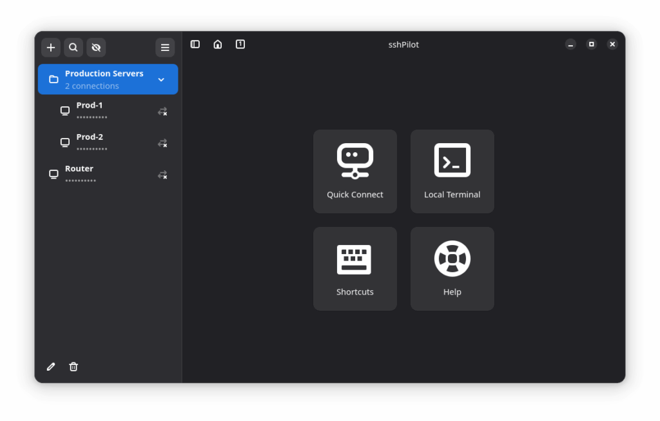Screen dimensions: 660x421
Task: Open the connection search
Action: click(x=73, y=47)
